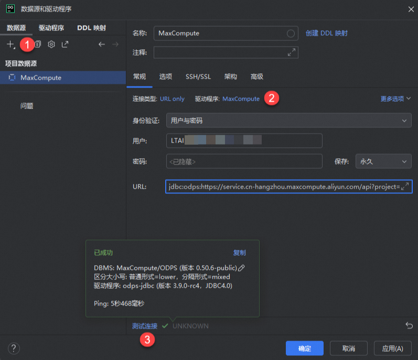Click MaxCompute data source icon in list
This screenshot has height=360, width=418.
[12, 78]
